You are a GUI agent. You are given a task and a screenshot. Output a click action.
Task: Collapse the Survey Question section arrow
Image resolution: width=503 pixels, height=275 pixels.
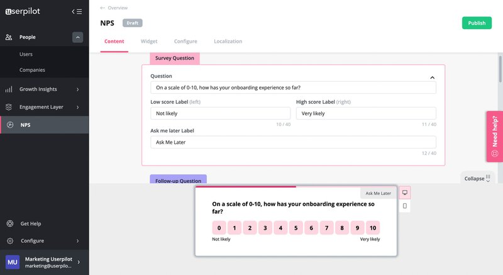[x=432, y=77]
